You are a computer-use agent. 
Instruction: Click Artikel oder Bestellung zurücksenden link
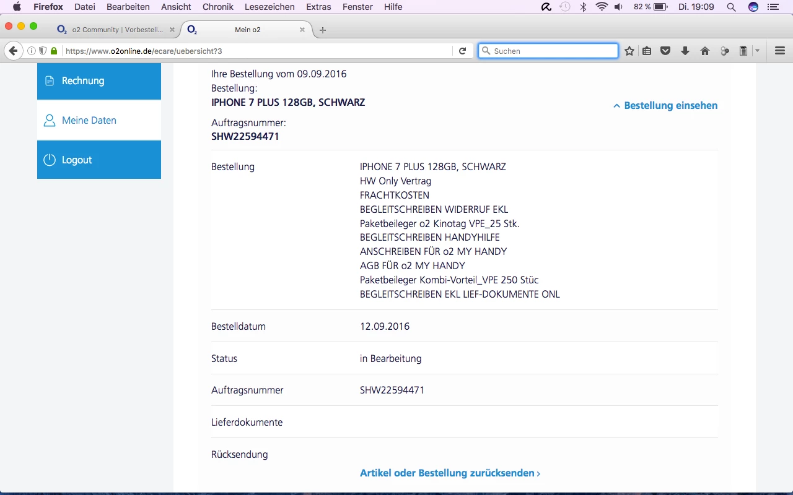pyautogui.click(x=450, y=473)
